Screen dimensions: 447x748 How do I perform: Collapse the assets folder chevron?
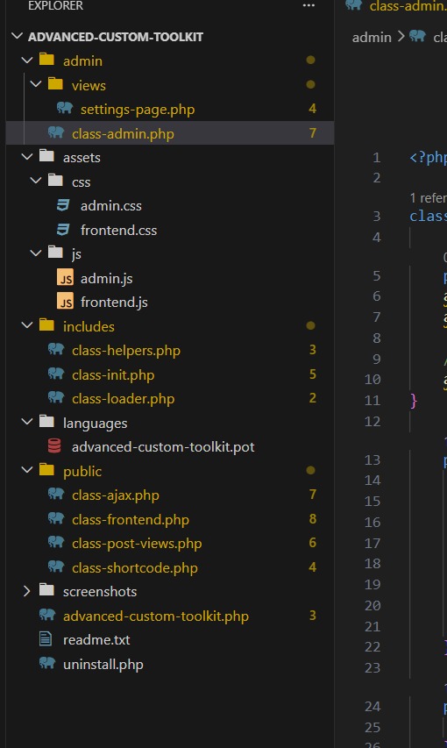pyautogui.click(x=27, y=157)
